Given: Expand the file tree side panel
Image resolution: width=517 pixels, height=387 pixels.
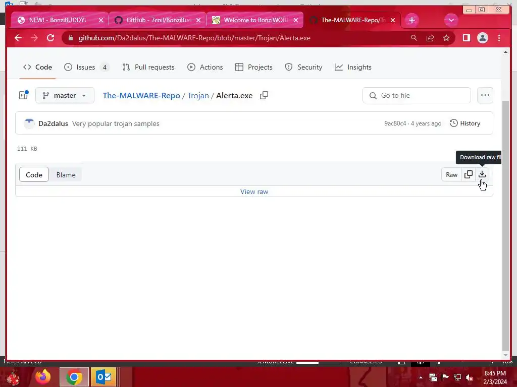Looking at the screenshot, I should [23, 95].
